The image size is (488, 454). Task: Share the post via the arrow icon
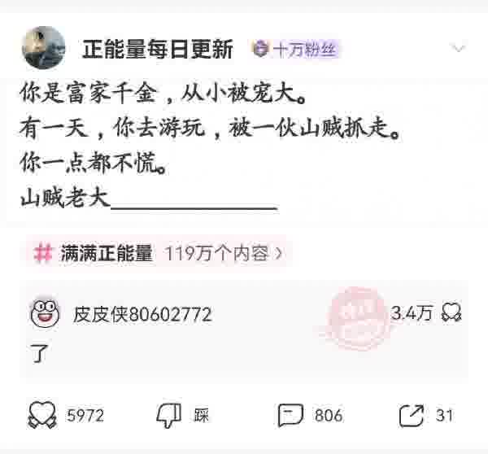coord(412,416)
